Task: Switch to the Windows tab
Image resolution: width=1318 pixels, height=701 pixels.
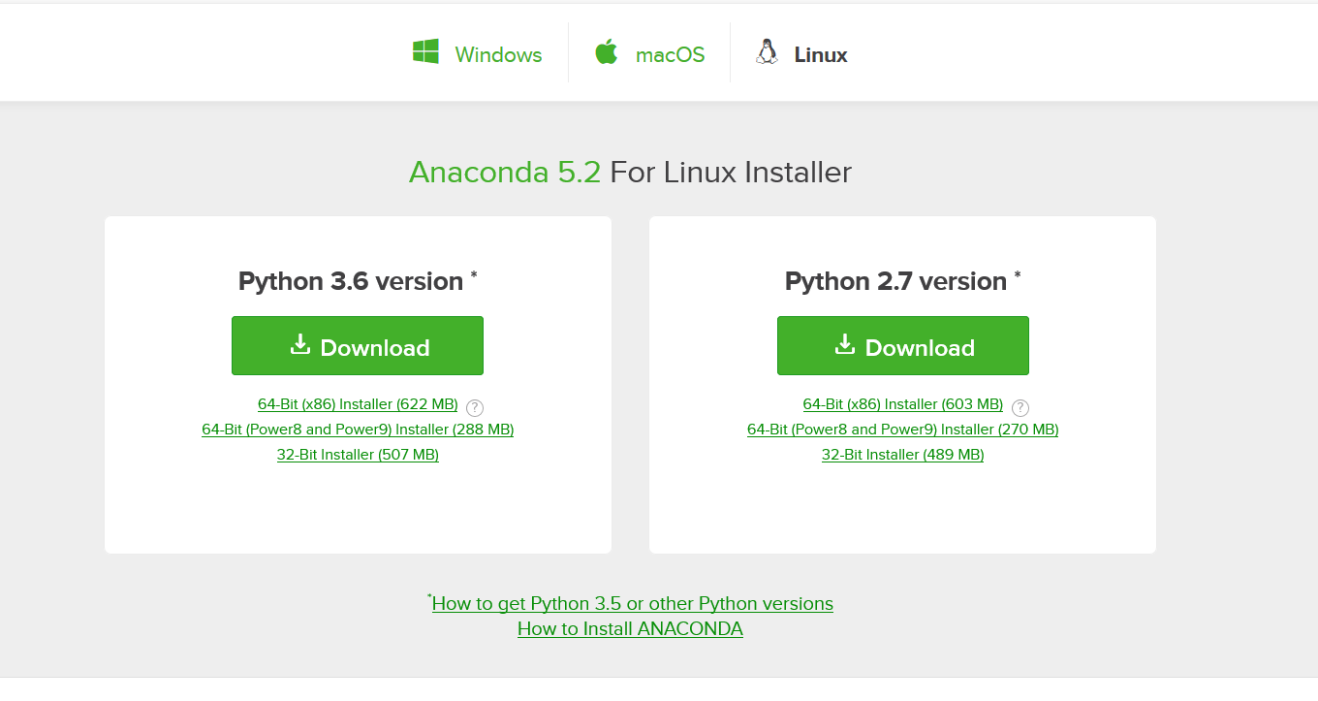Action: (x=498, y=55)
